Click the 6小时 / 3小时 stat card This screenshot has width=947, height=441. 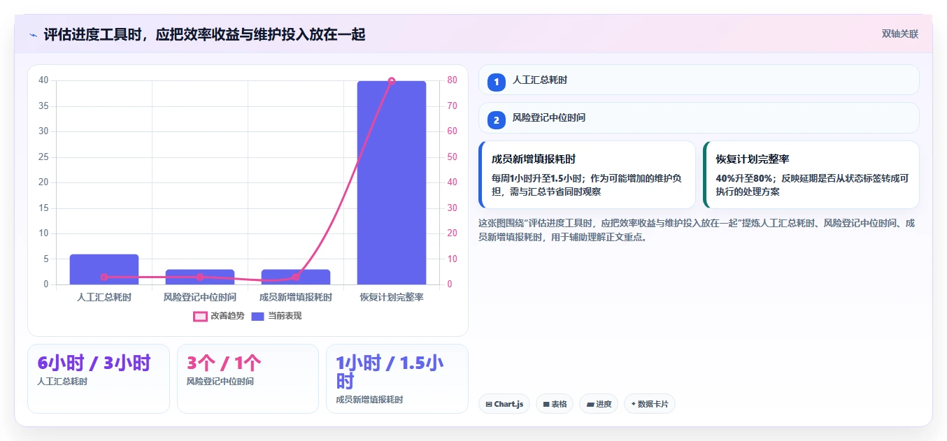pyautogui.click(x=99, y=379)
